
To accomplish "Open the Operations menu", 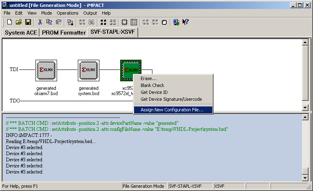I will [68, 13].
